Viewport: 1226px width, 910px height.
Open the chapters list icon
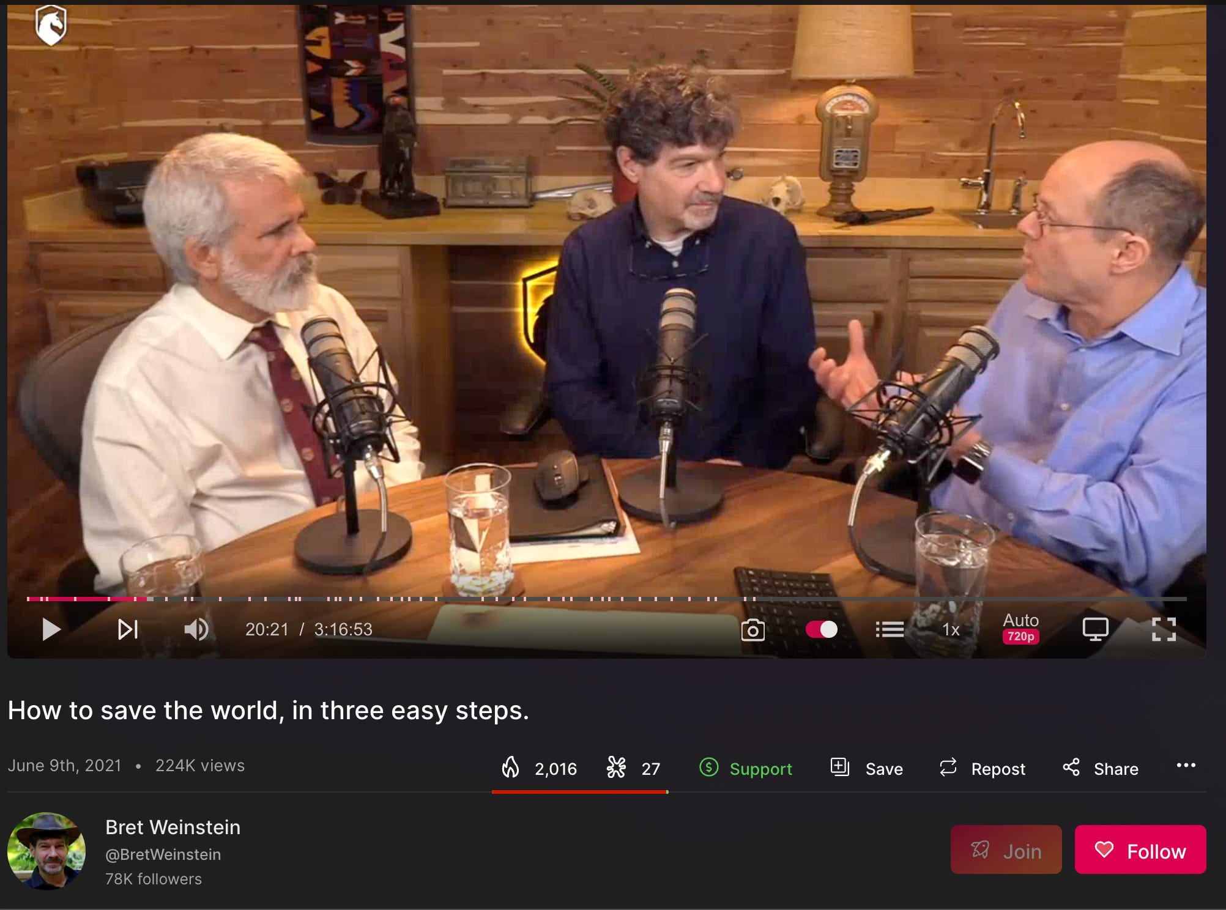pyautogui.click(x=890, y=629)
